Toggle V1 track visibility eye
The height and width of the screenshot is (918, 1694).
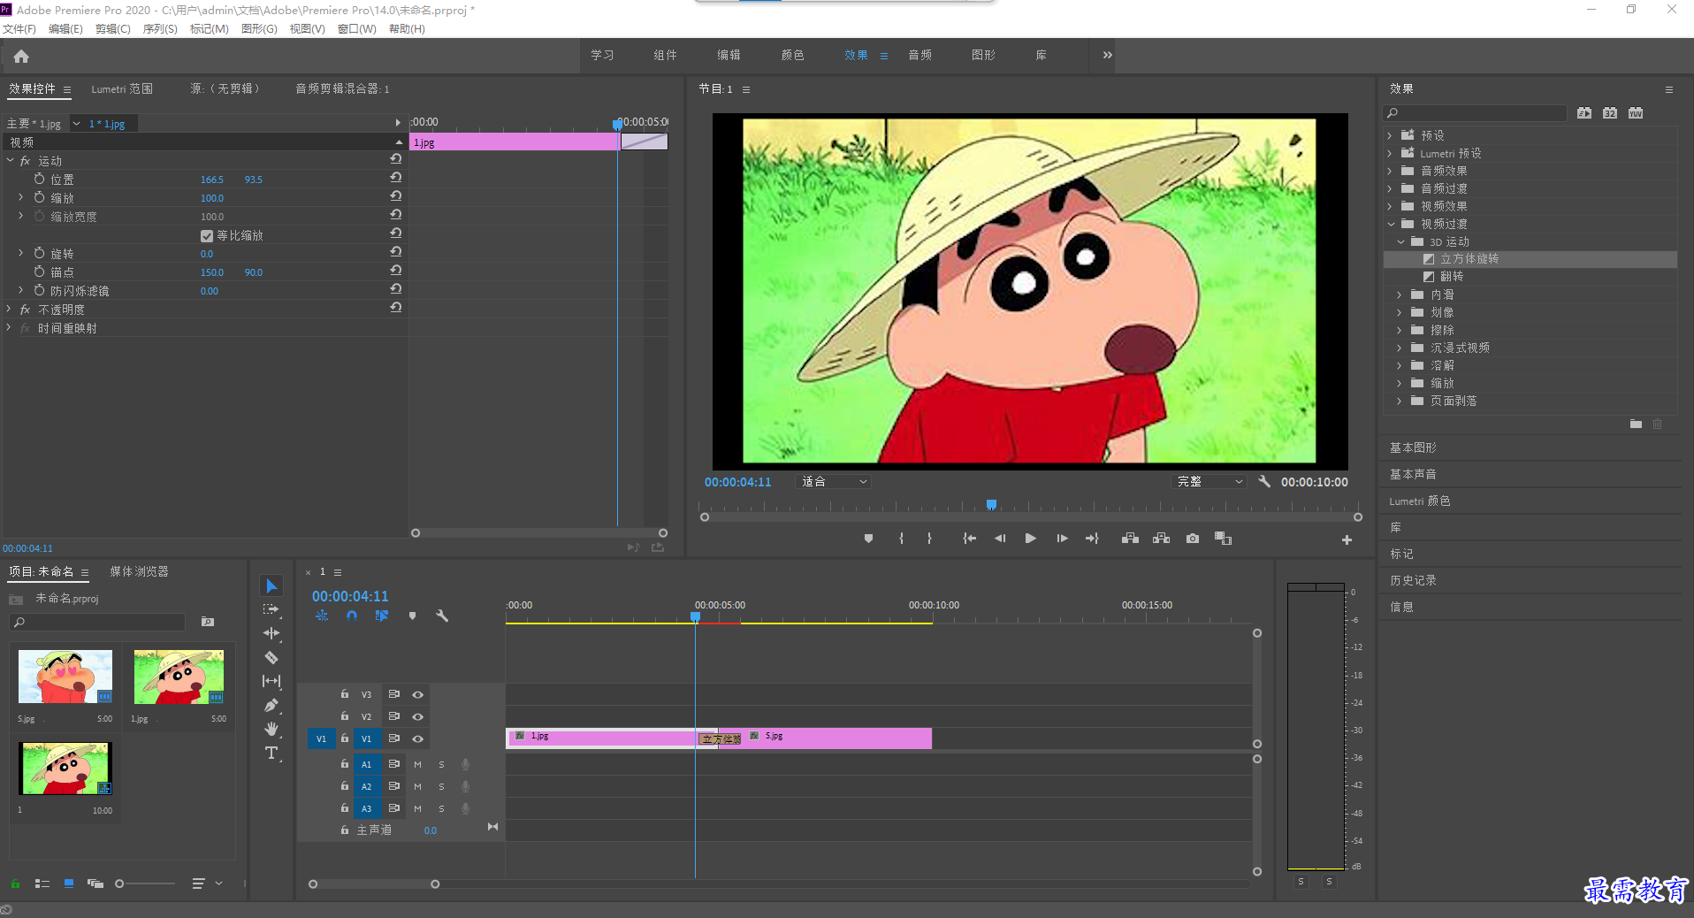(x=417, y=738)
